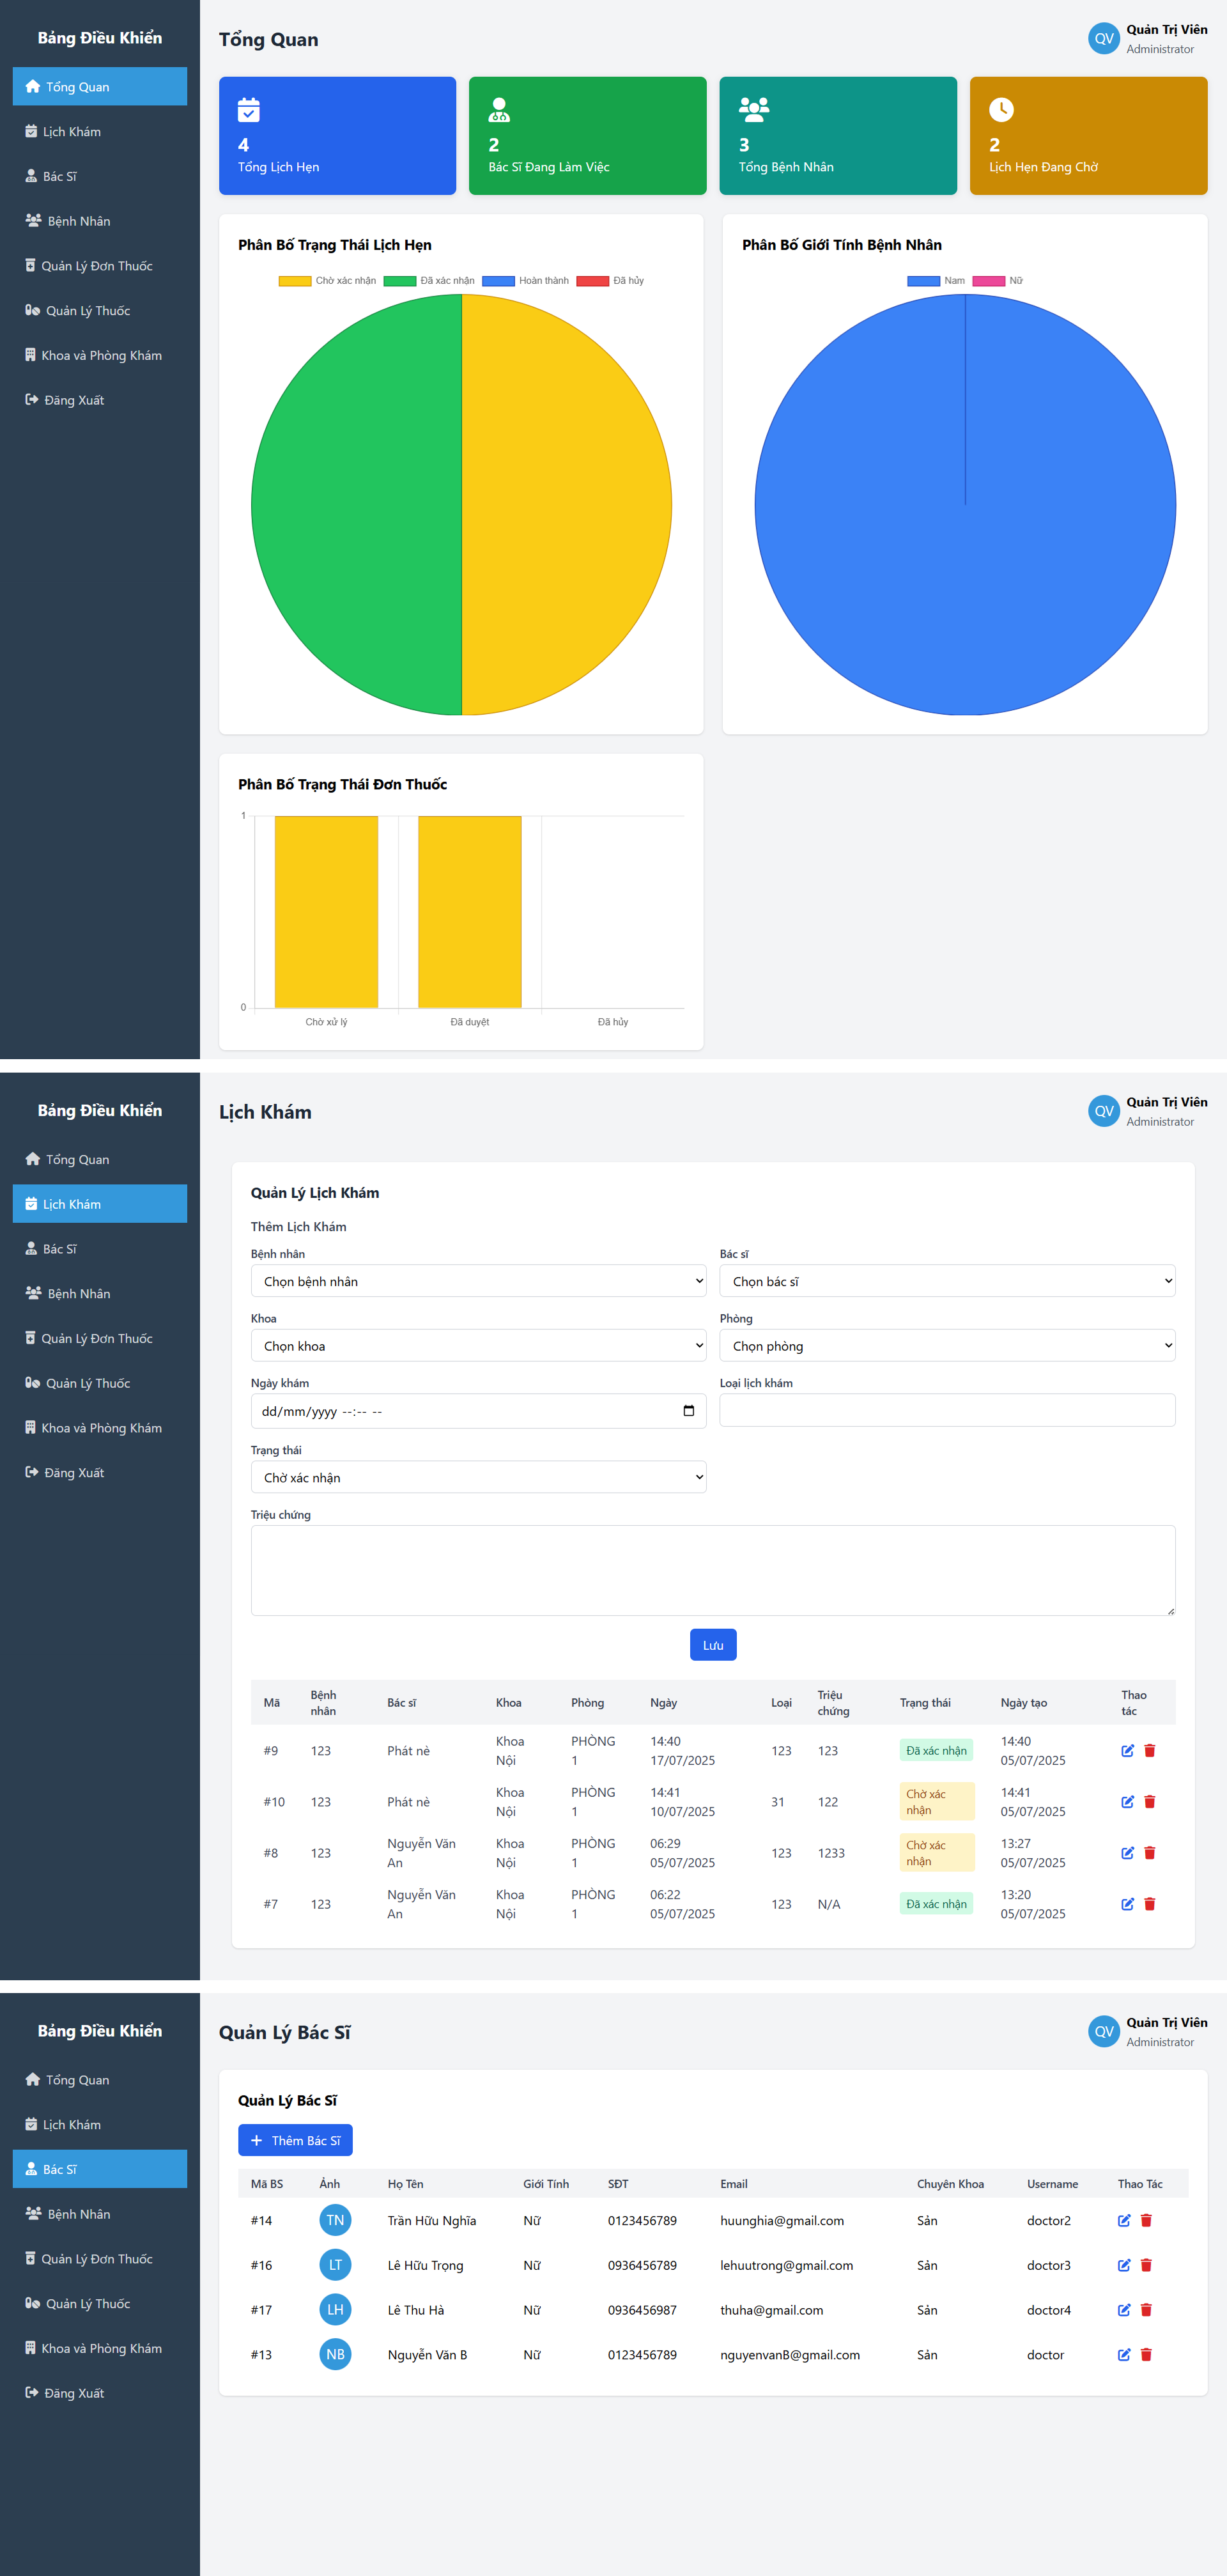Image resolution: width=1227 pixels, height=2576 pixels.
Task: Click the home icon beside Tổng Quan
Action: coord(32,86)
